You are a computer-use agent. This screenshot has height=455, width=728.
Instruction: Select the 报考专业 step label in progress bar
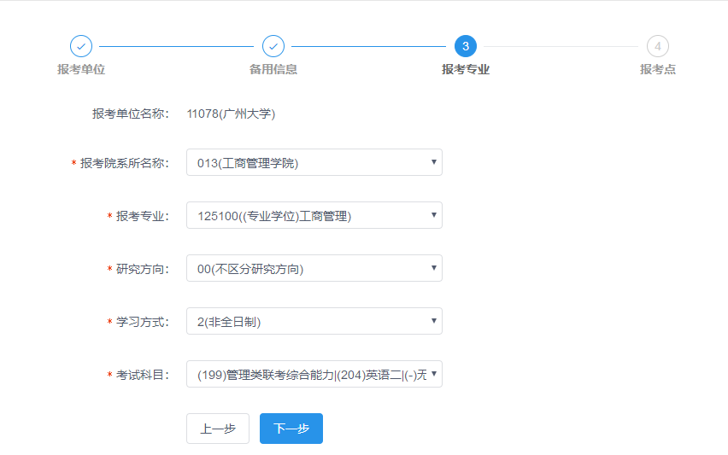[466, 69]
